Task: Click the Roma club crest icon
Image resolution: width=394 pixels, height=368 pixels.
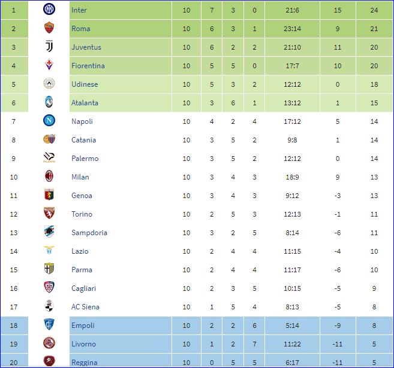Action: 49,28
